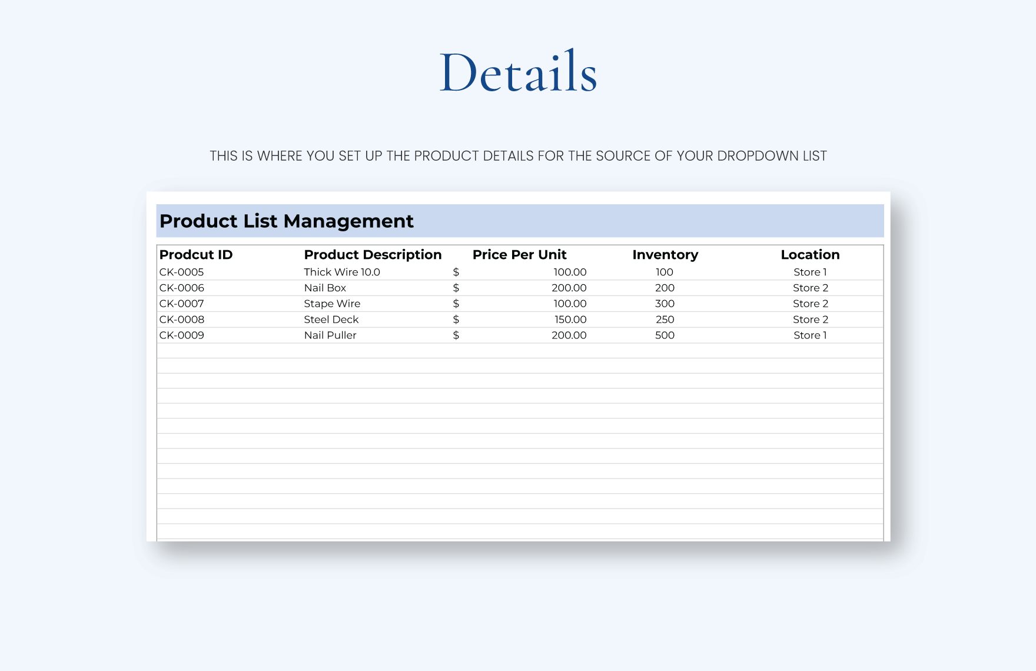Select the Nail Box product row cell
The image size is (1036, 671).
tap(325, 287)
